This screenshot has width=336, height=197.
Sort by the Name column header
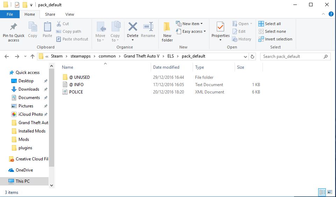pos(67,67)
